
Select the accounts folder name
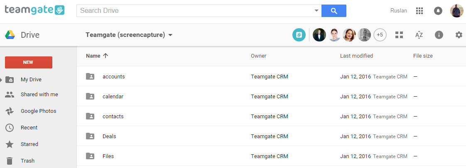(114, 77)
